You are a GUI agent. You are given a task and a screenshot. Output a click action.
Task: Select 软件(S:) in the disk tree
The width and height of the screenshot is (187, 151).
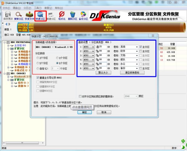pyautogui.click(x=23, y=83)
